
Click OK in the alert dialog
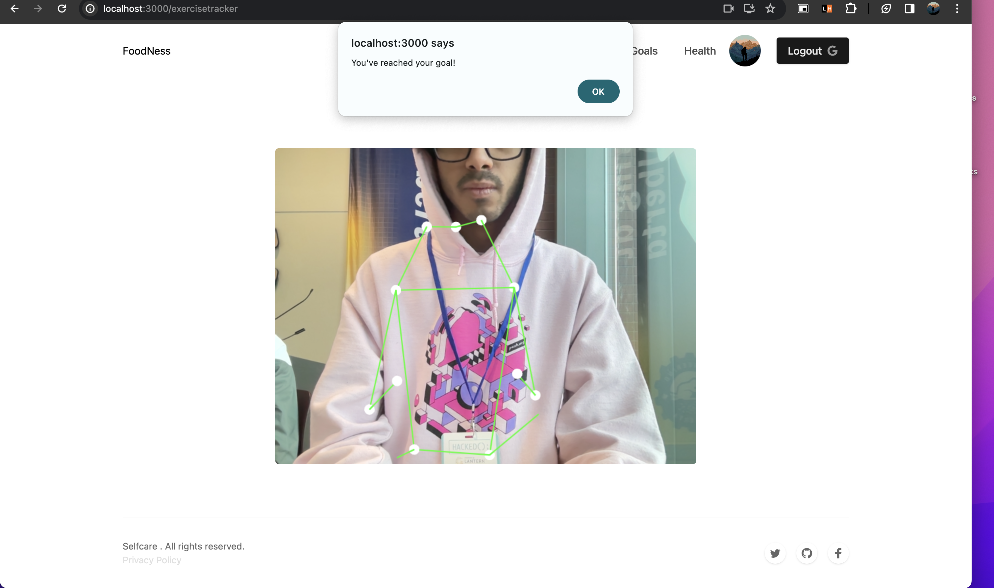[598, 91]
